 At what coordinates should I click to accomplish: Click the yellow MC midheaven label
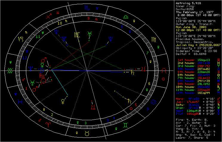pyautogui.click(x=78, y=34)
